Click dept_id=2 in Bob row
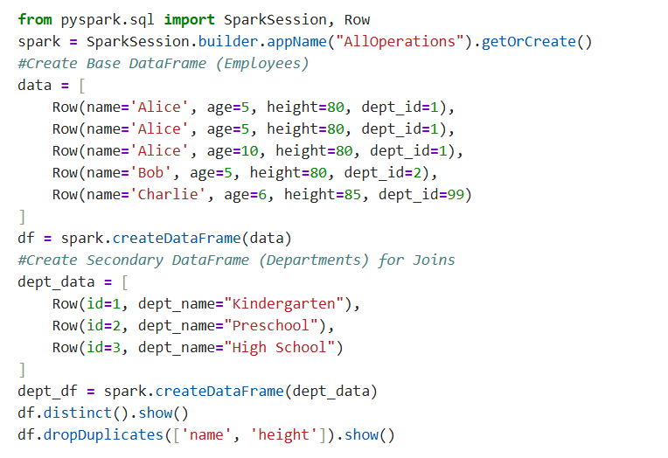 coord(383,172)
